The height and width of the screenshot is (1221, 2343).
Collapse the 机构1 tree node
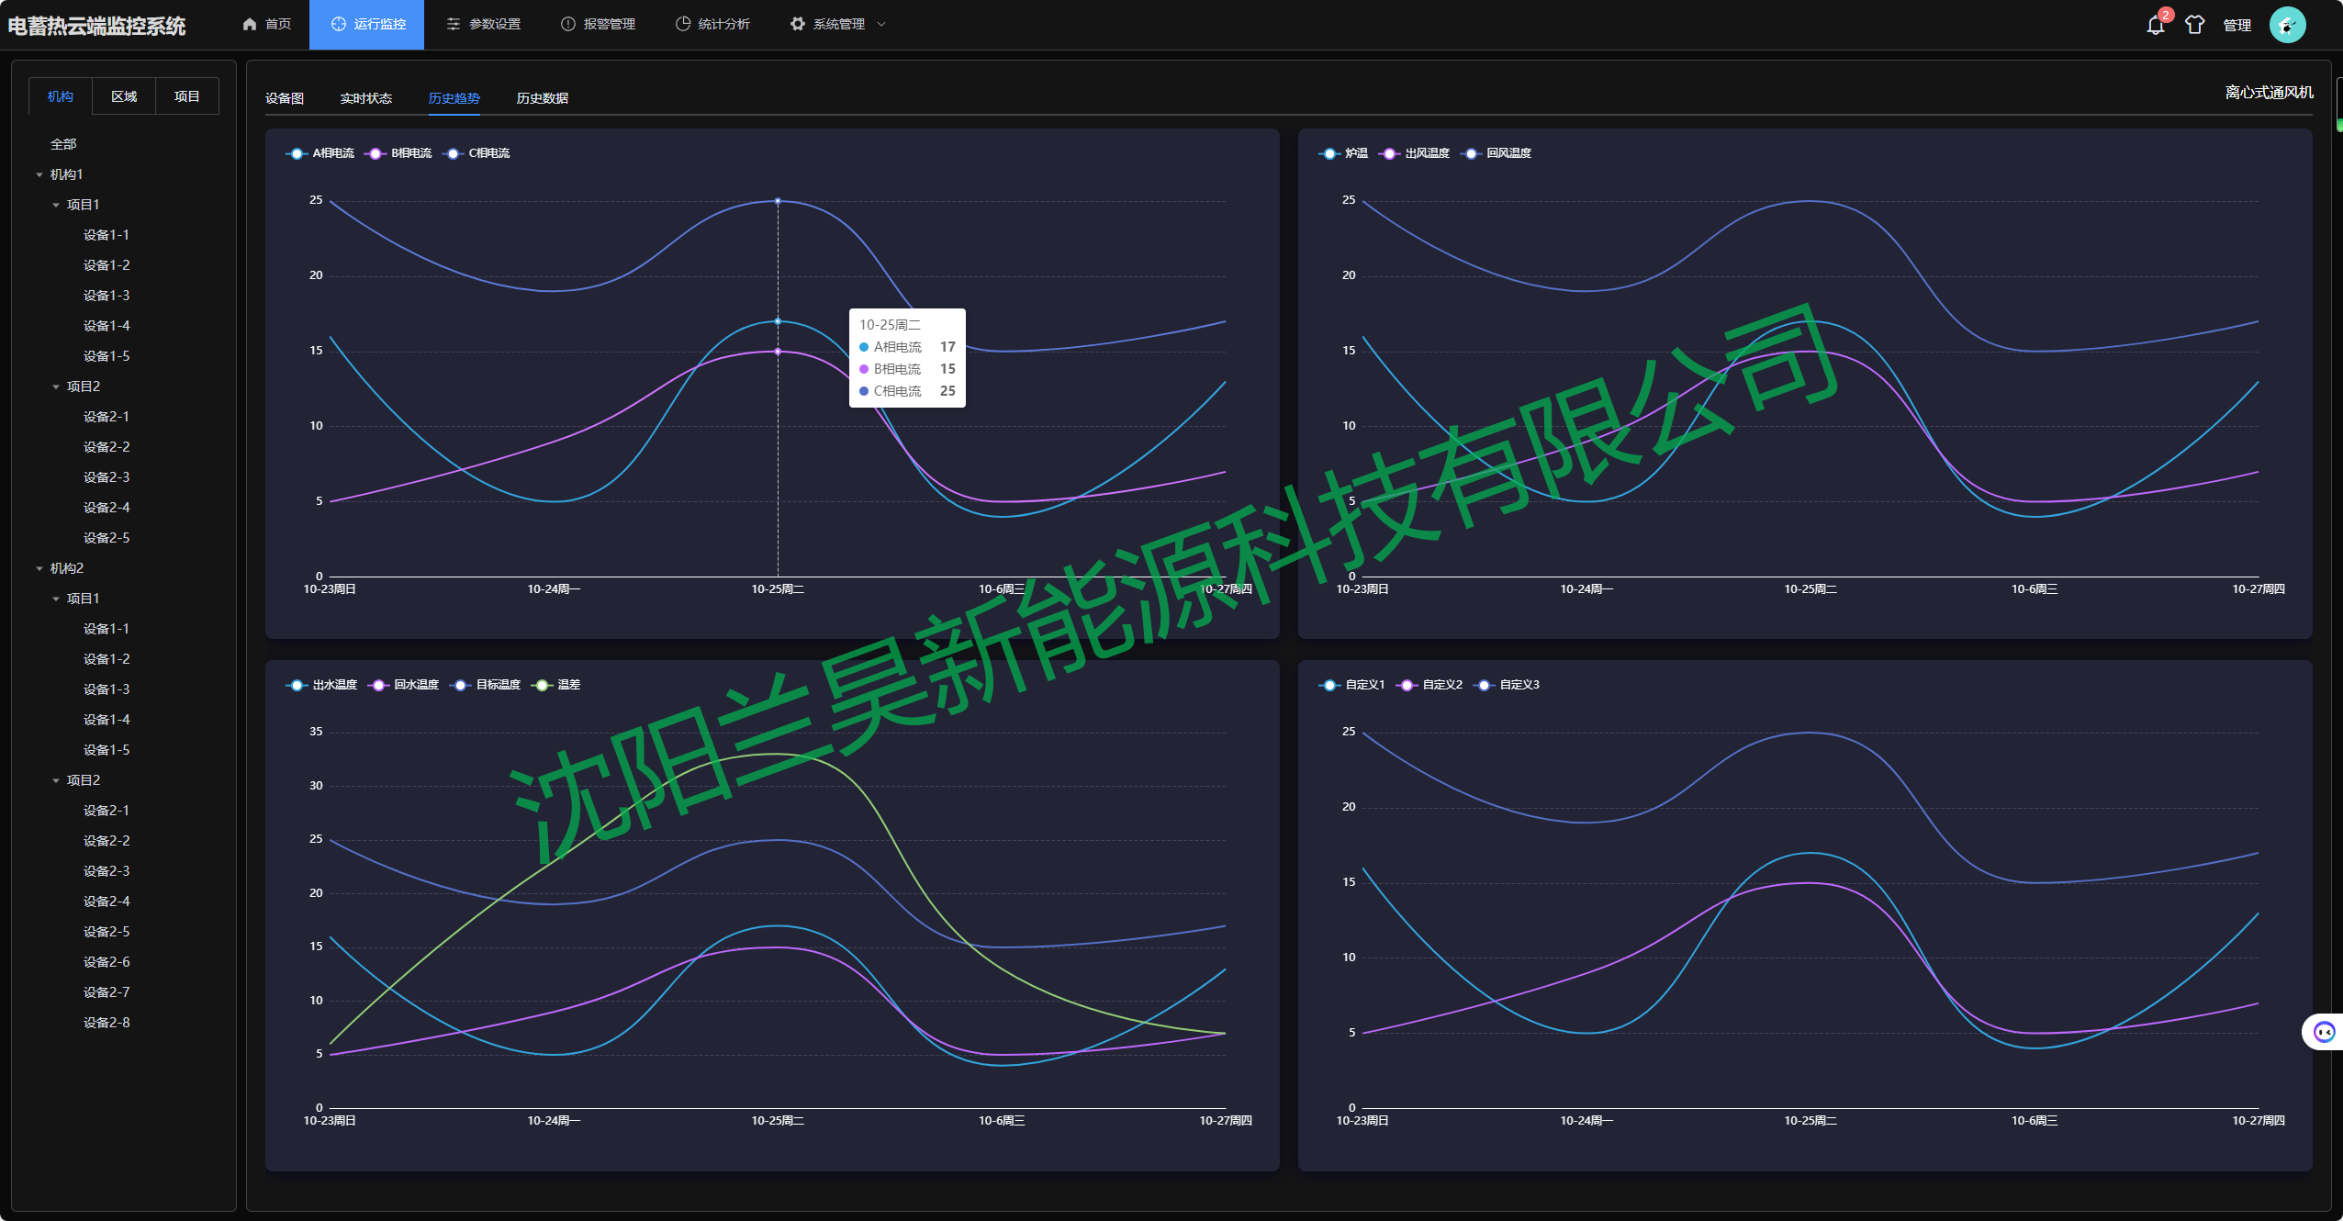coord(39,174)
